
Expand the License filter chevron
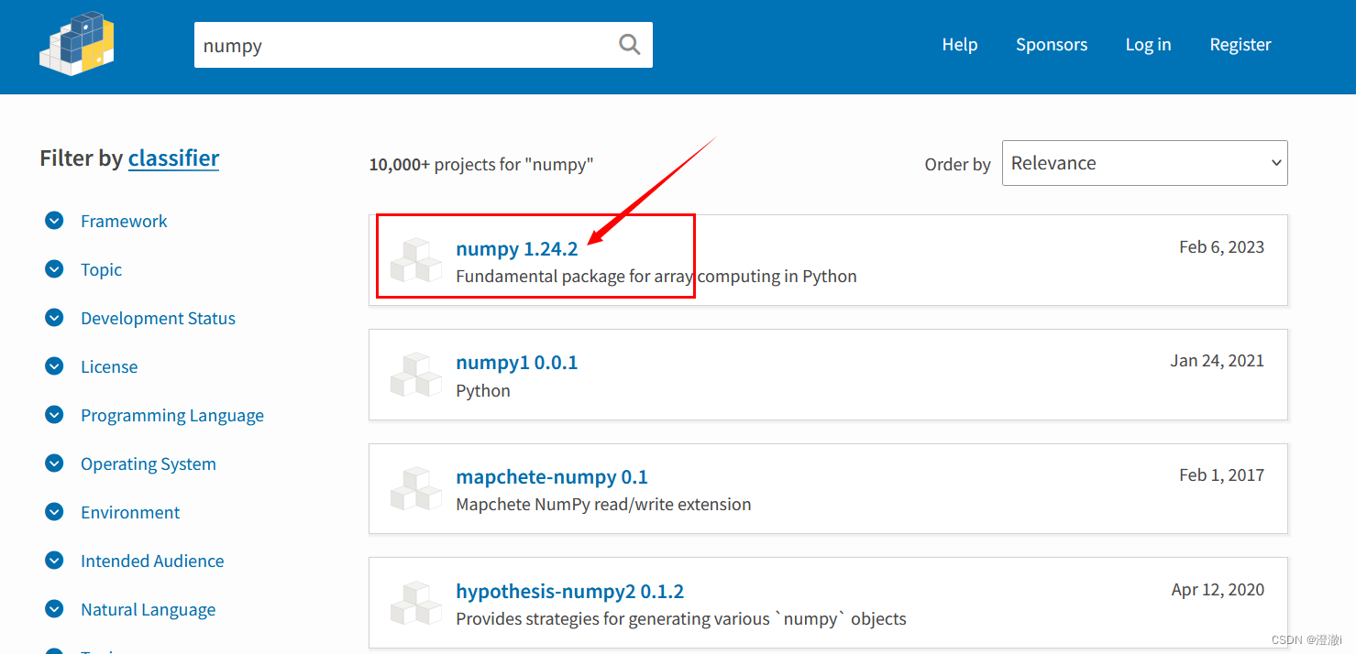pos(54,366)
